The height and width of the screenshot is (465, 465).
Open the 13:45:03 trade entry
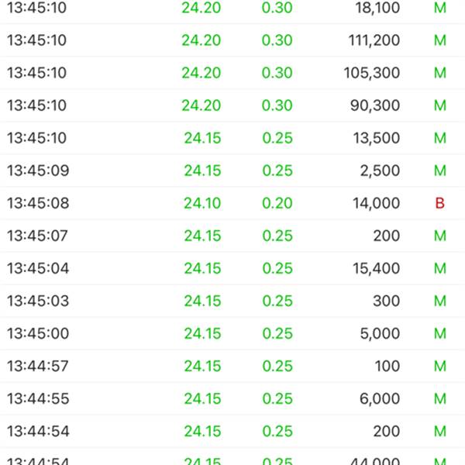click(x=232, y=301)
